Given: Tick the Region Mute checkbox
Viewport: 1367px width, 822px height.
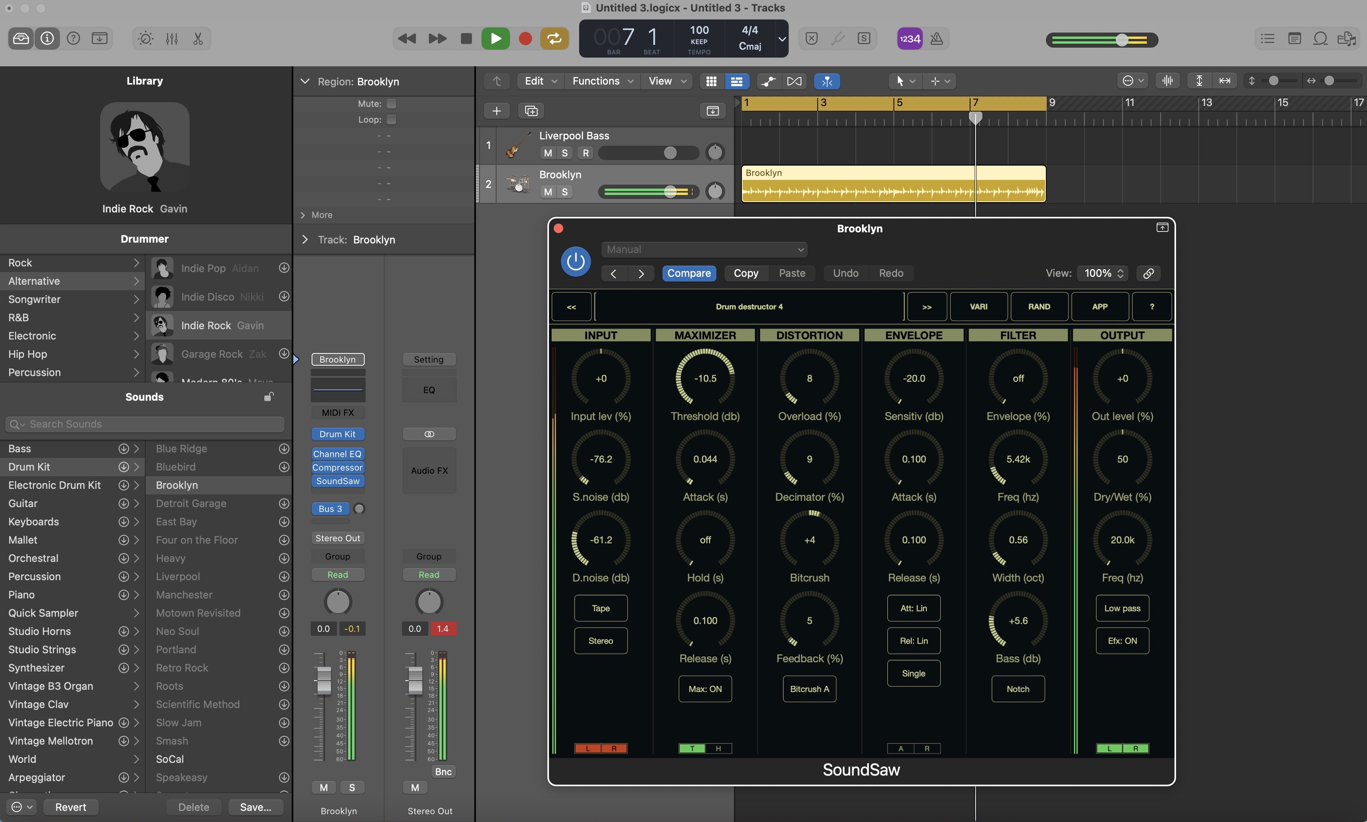Looking at the screenshot, I should [391, 104].
